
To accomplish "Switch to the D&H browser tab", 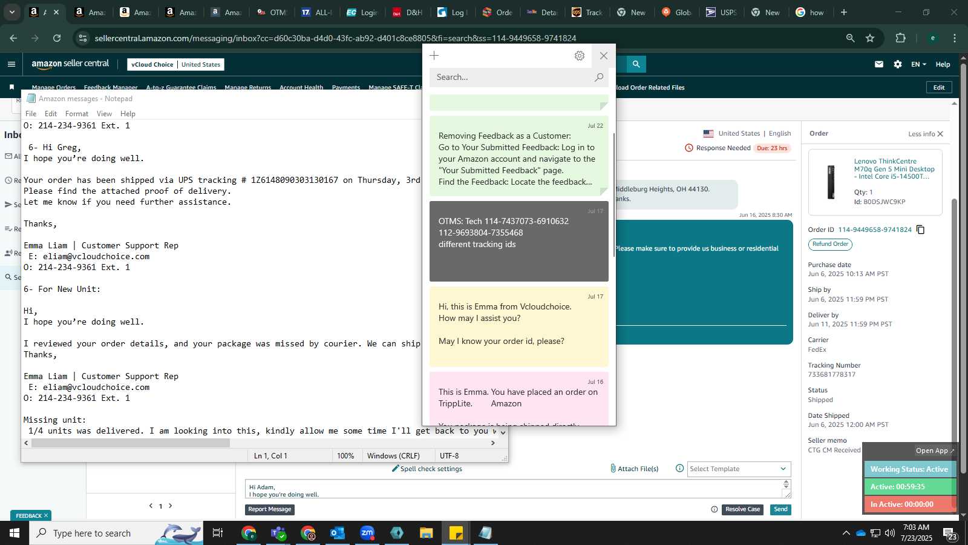I will click(408, 12).
